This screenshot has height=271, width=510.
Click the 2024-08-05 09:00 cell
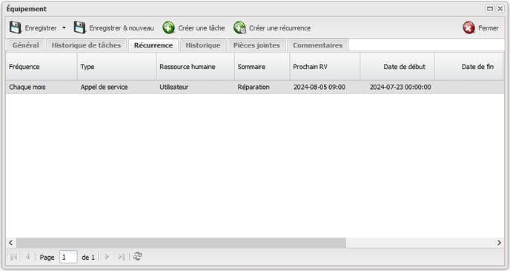pyautogui.click(x=325, y=87)
